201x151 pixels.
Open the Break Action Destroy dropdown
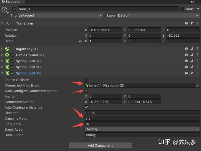(x=142, y=129)
